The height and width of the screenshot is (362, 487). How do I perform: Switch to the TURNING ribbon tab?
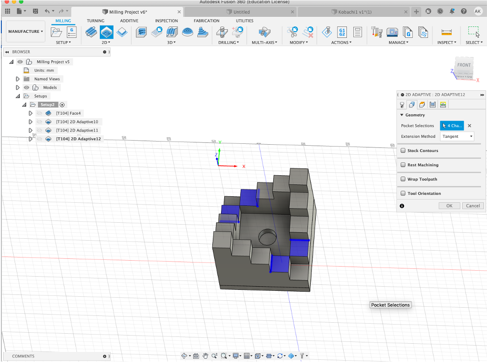point(96,21)
